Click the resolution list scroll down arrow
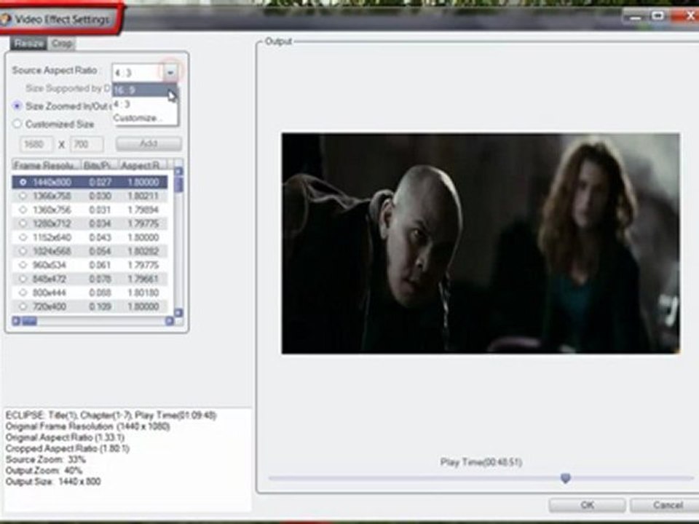Viewport: 699px width, 524px height. 178,313
